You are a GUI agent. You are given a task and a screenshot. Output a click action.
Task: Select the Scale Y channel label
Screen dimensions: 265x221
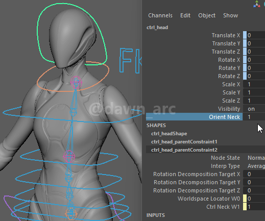click(x=231, y=92)
